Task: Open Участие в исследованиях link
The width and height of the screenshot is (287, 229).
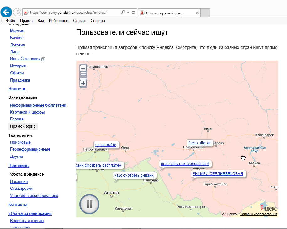Action: tap(34, 196)
